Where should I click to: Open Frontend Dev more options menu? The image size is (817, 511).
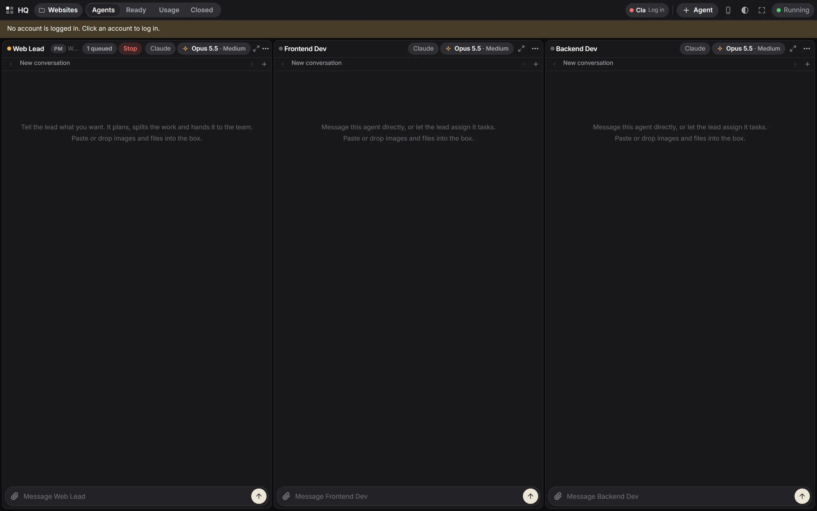tap(535, 49)
